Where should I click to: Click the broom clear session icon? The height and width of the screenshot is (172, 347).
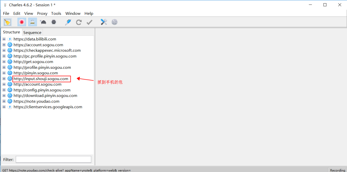[x=7, y=22]
